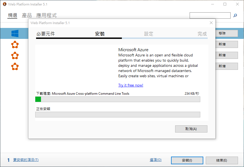Open the 精選 tab
This screenshot has height=167, width=244.
[13, 15]
